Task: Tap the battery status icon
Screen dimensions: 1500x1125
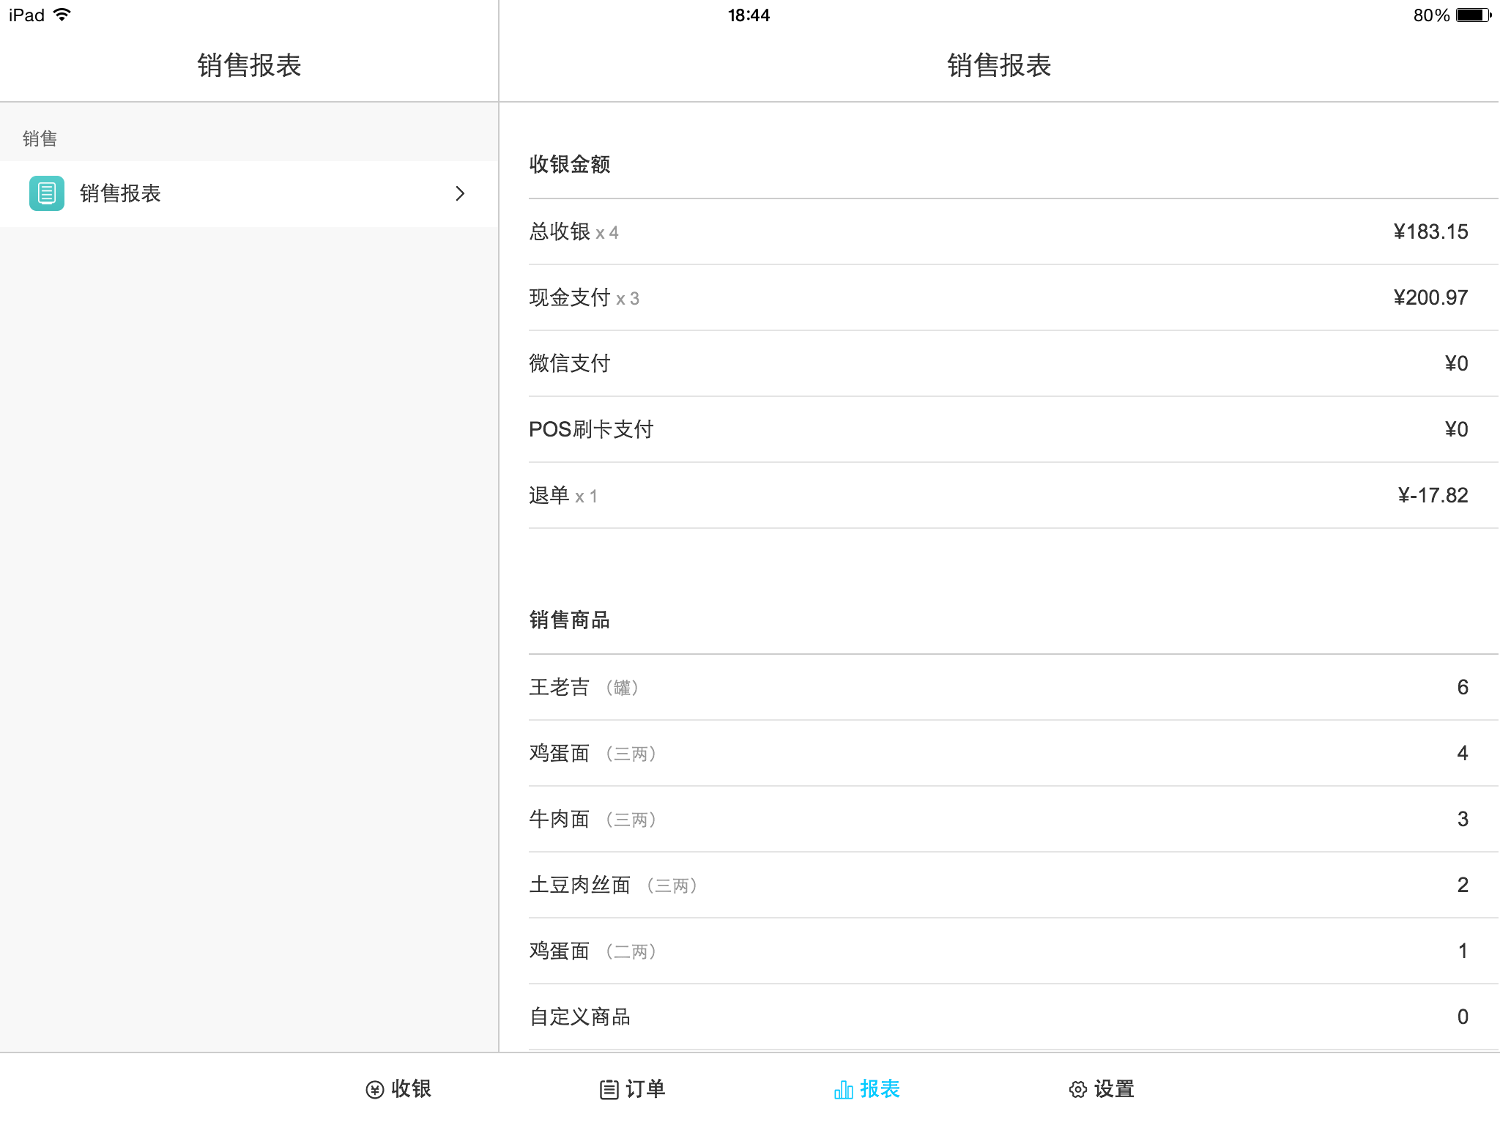Action: pos(1474,15)
